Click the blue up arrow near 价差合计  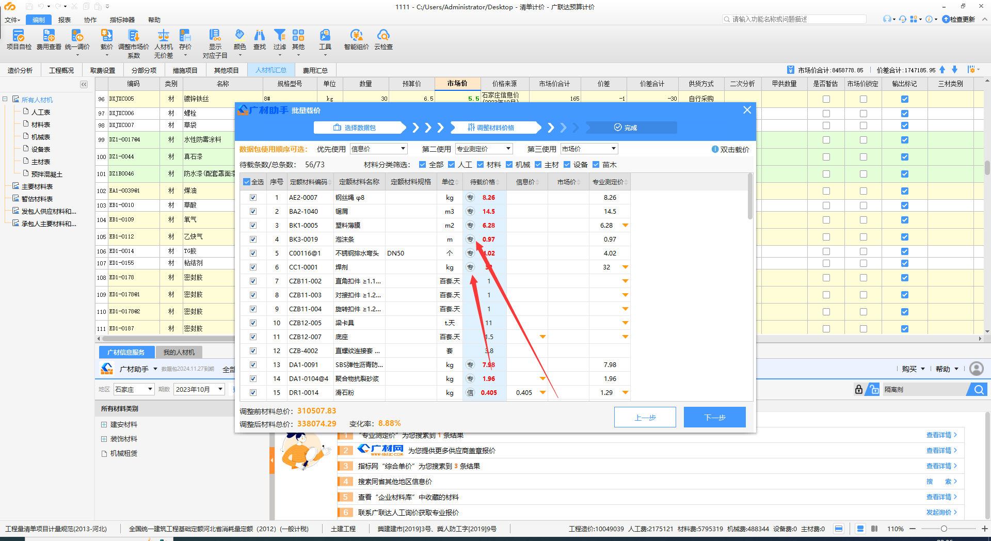pos(942,70)
